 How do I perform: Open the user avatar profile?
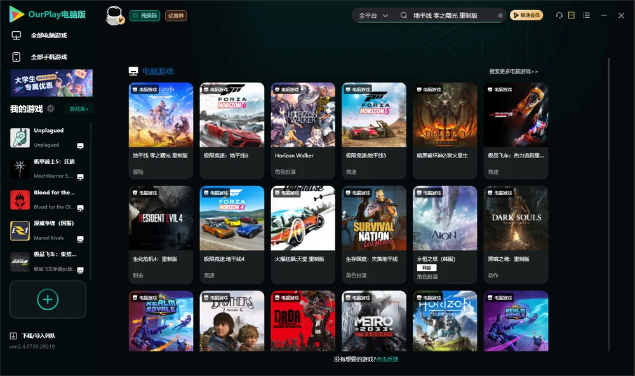114,15
